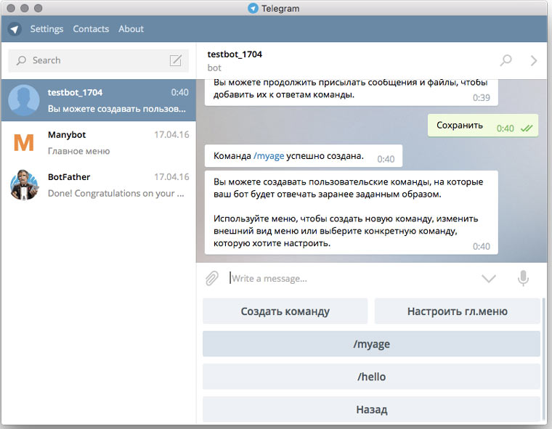Open the About menu
552x429 pixels.
click(131, 29)
